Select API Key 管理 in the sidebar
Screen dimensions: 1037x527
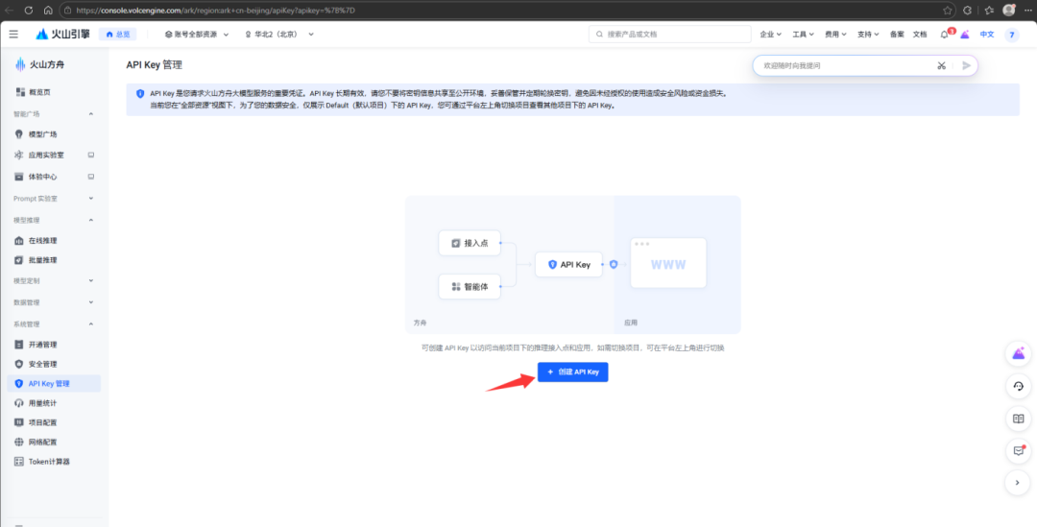click(54, 384)
